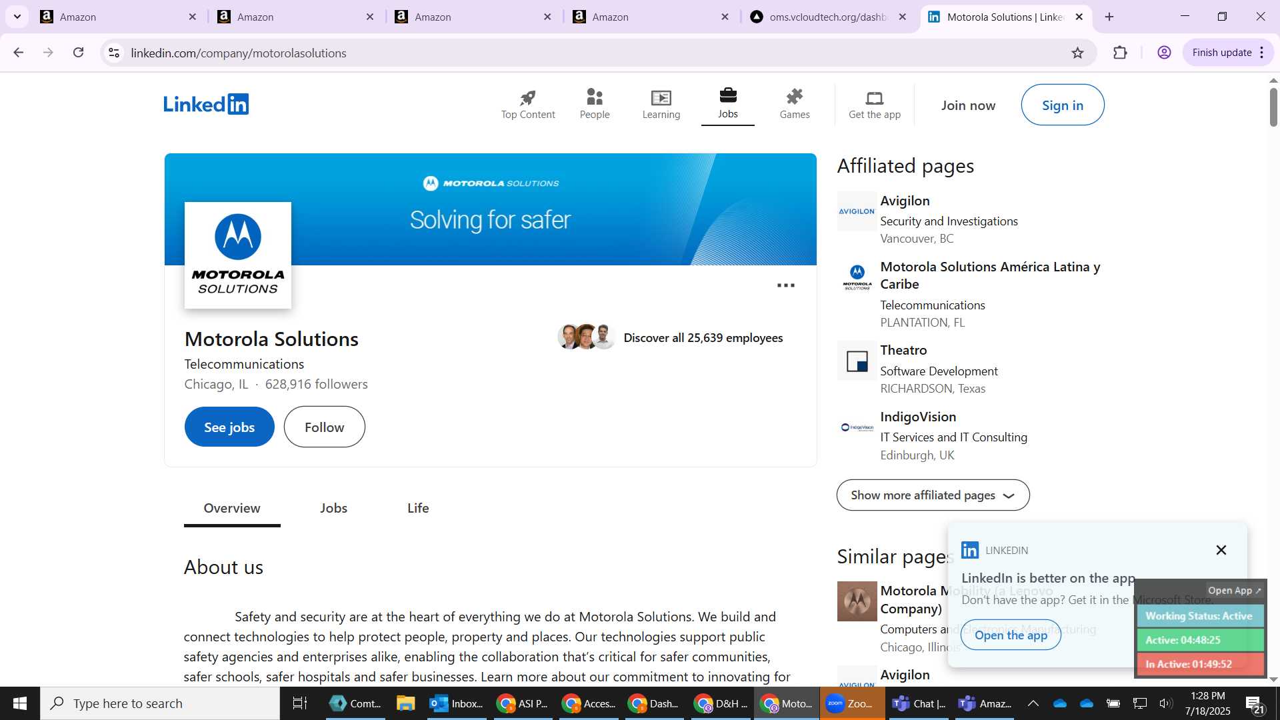
Task: Click the Windows search box
Action: [160, 703]
